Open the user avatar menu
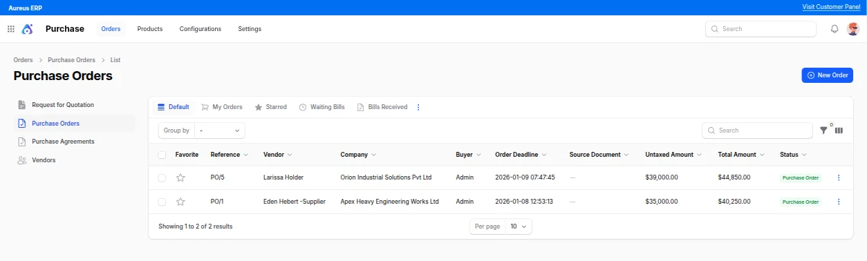Image resolution: width=867 pixels, height=261 pixels. [x=853, y=29]
